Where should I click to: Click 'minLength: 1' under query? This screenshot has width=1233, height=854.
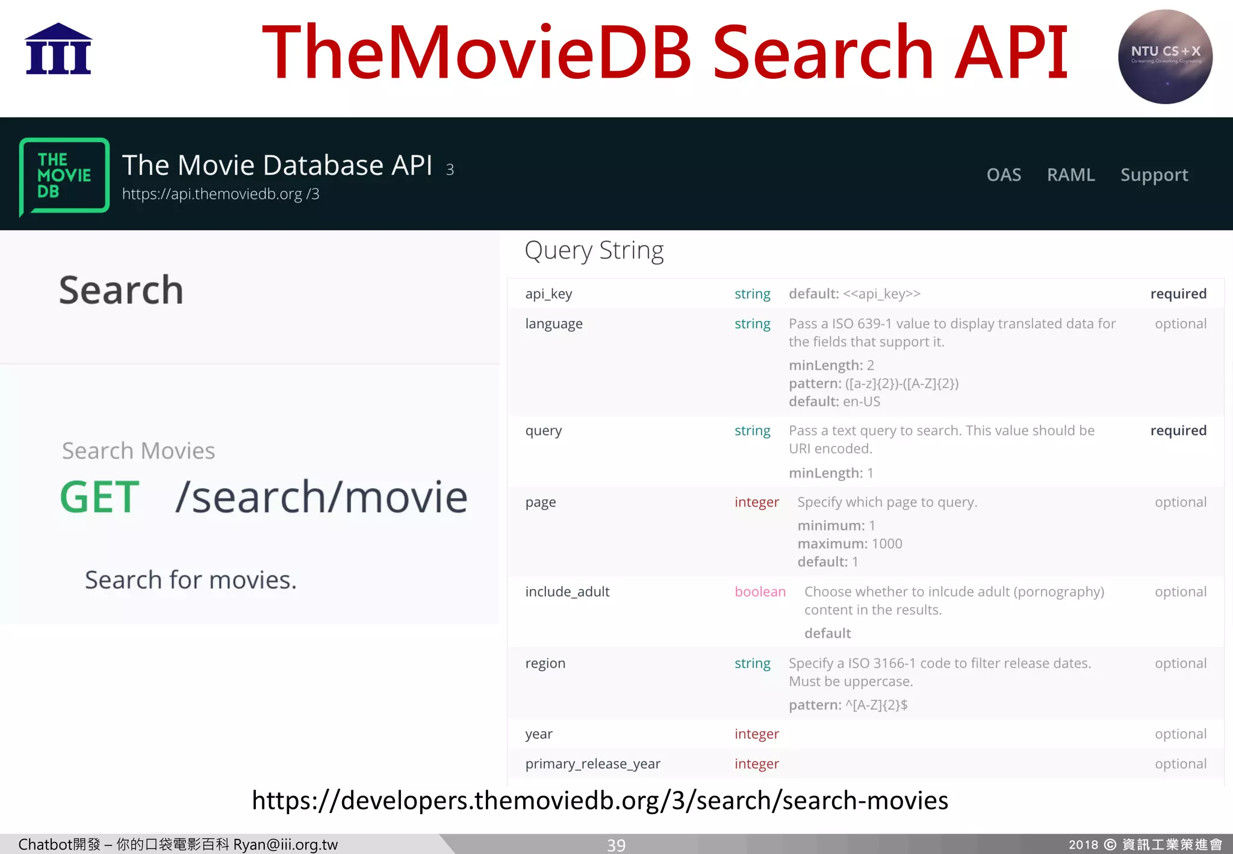pyautogui.click(x=831, y=473)
